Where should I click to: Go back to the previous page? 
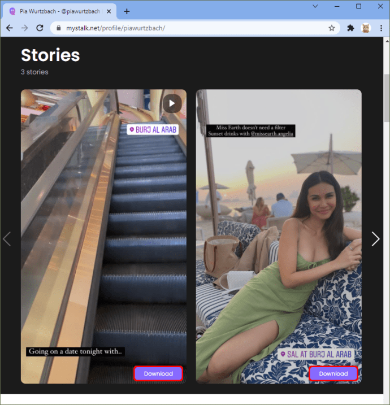point(10,28)
